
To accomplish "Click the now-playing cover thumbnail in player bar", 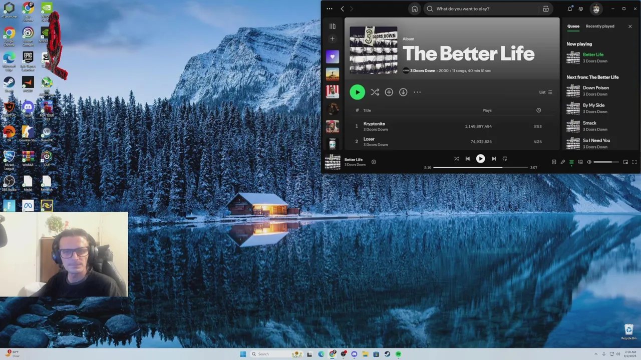I will point(333,162).
